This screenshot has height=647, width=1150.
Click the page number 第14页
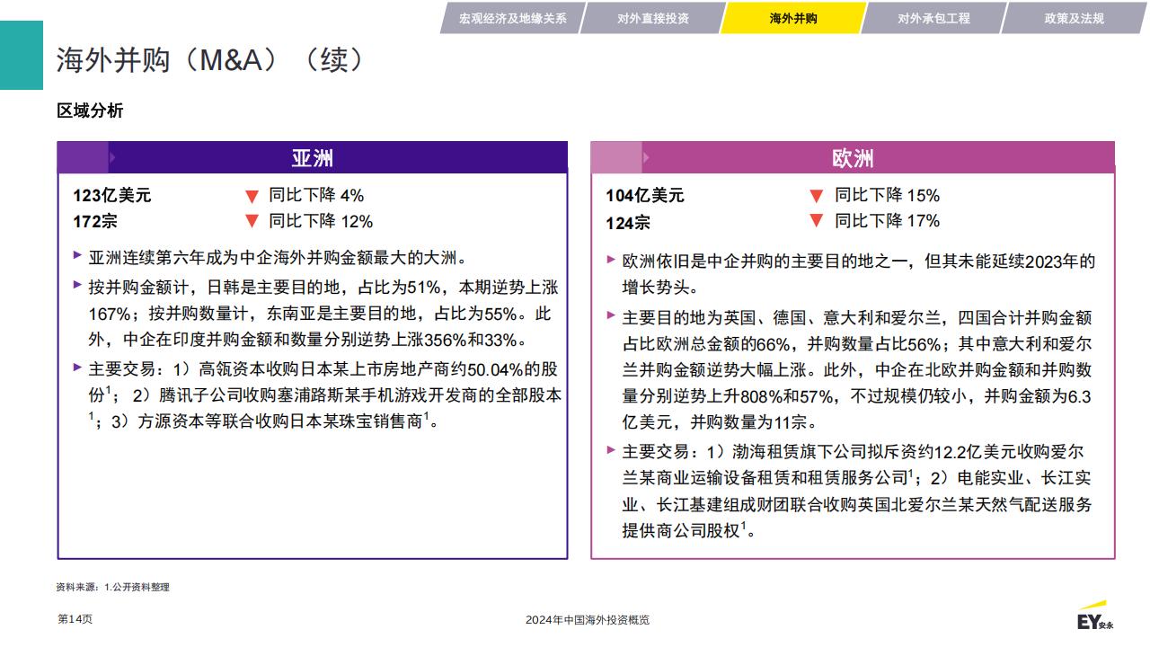(75, 619)
